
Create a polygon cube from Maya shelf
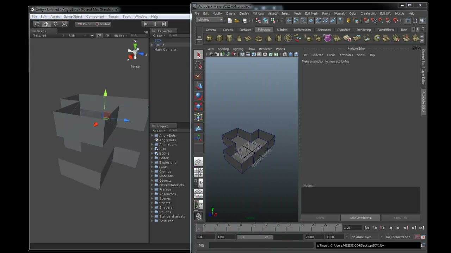[219, 38]
